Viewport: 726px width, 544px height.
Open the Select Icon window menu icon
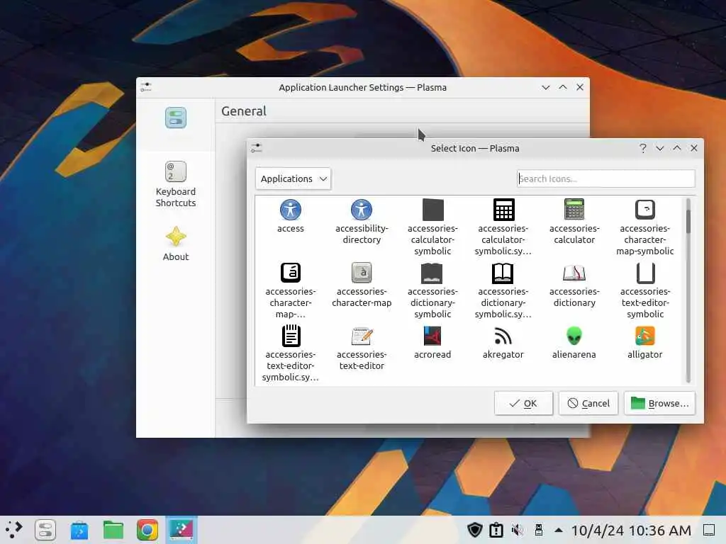(x=257, y=148)
